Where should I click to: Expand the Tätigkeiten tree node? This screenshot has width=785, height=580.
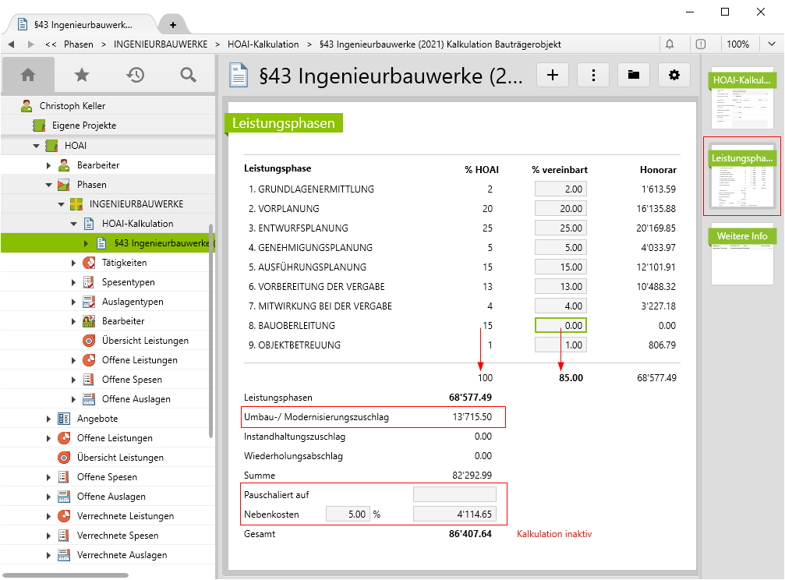[74, 263]
